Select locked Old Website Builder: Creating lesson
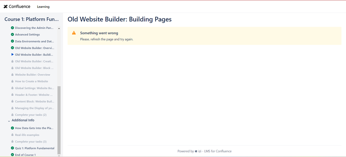The height and width of the screenshot is (157, 346). [x=34, y=61]
